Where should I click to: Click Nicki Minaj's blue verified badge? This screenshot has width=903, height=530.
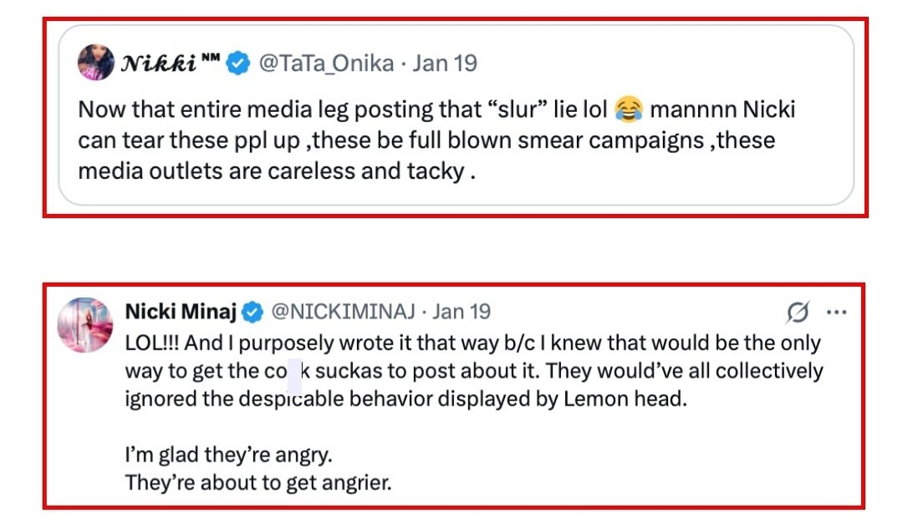tap(253, 313)
